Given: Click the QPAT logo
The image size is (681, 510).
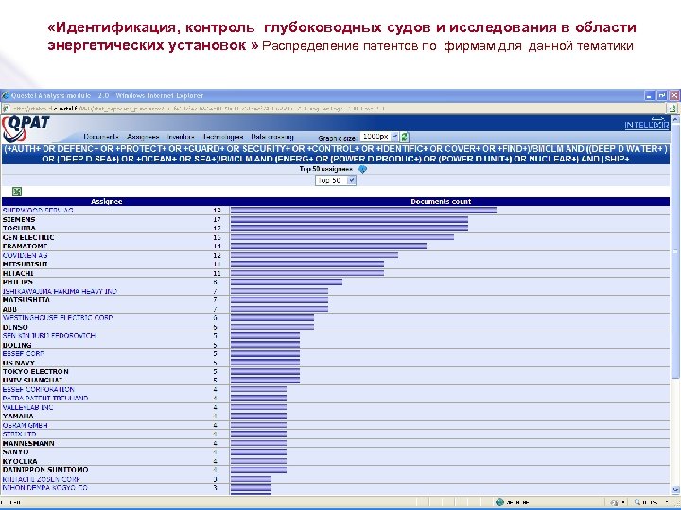Looking at the screenshot, I should (26, 128).
